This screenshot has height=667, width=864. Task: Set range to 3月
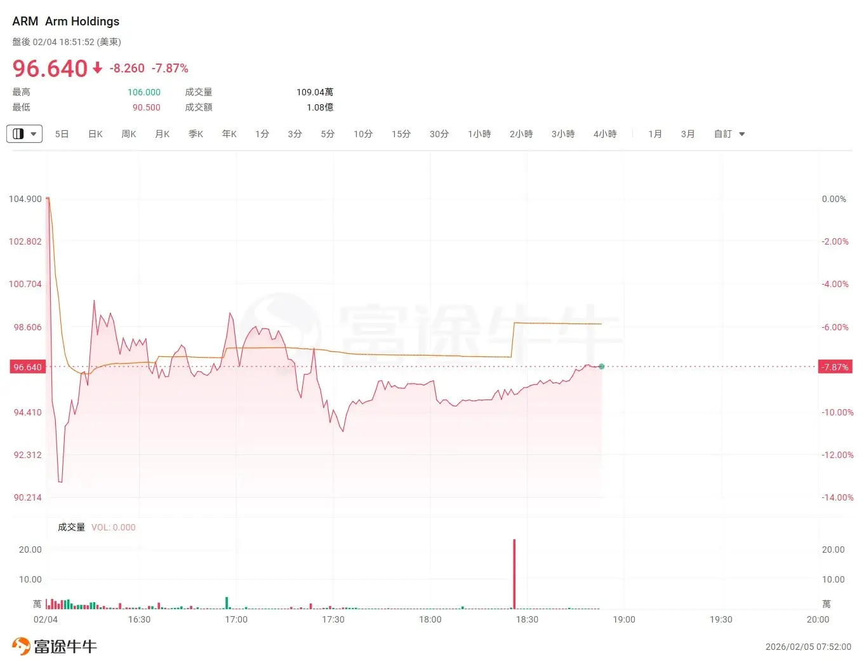[688, 134]
